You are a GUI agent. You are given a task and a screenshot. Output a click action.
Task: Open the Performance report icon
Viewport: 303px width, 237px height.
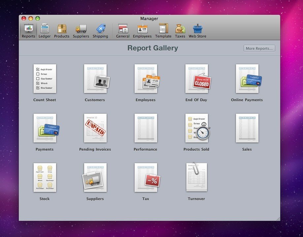pyautogui.click(x=146, y=128)
